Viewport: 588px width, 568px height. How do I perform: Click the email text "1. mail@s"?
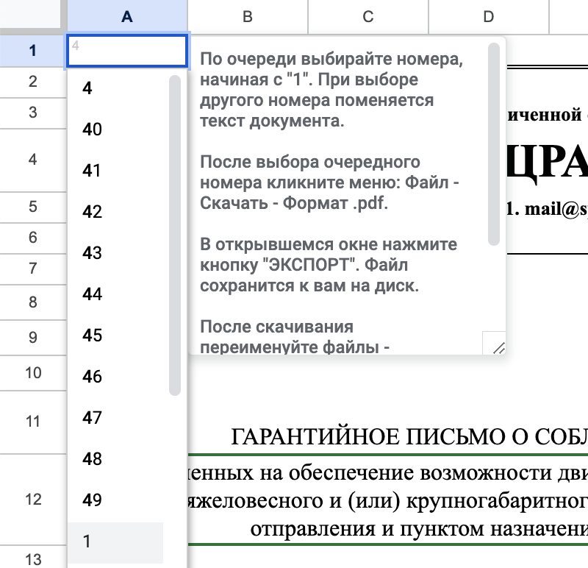(547, 209)
